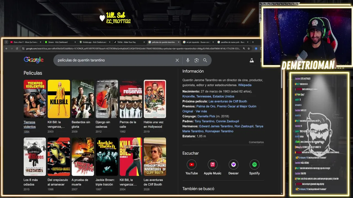Open the Wikipedia link in Información
The width and height of the screenshot is (353, 198).
245,85
